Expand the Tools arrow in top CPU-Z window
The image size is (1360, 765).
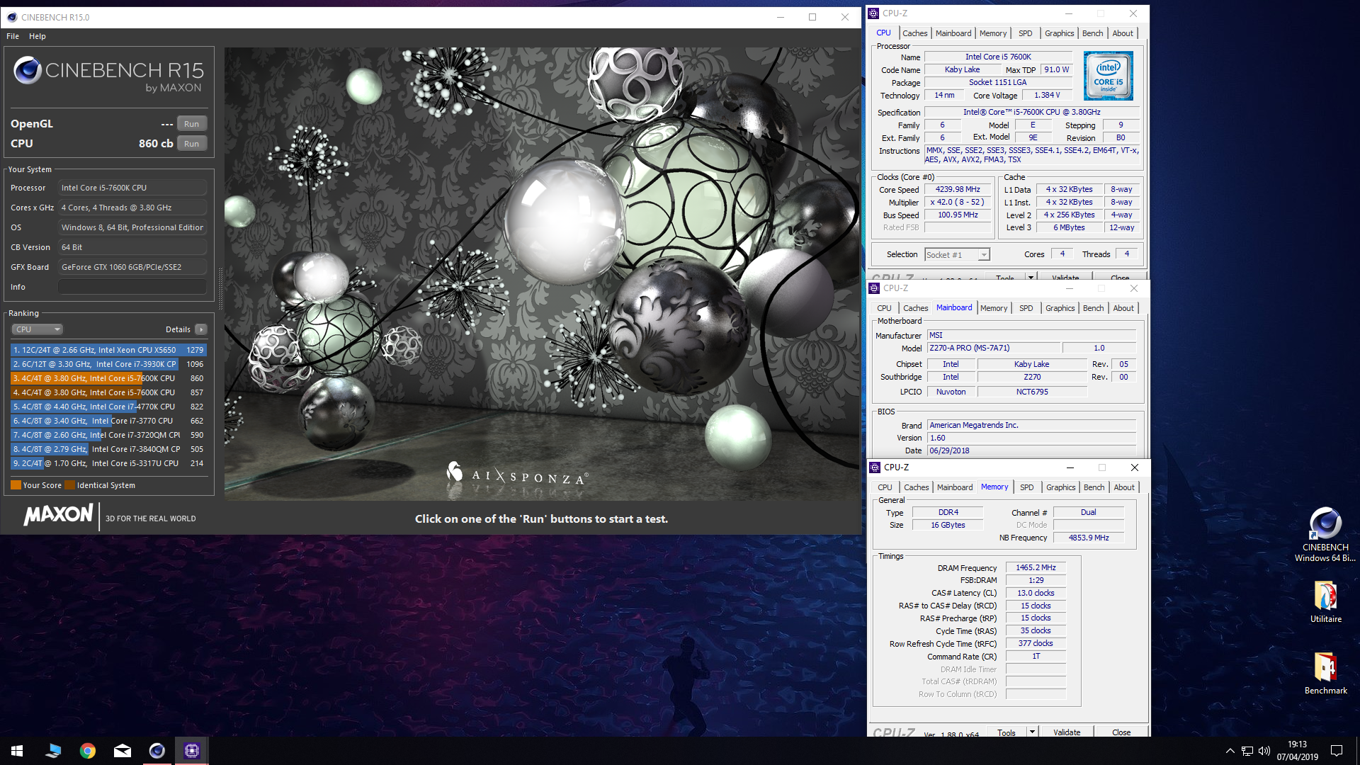tap(1031, 277)
